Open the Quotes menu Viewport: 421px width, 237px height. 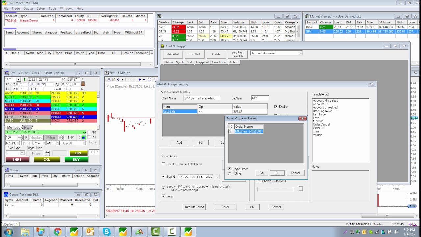(x=28, y=8)
